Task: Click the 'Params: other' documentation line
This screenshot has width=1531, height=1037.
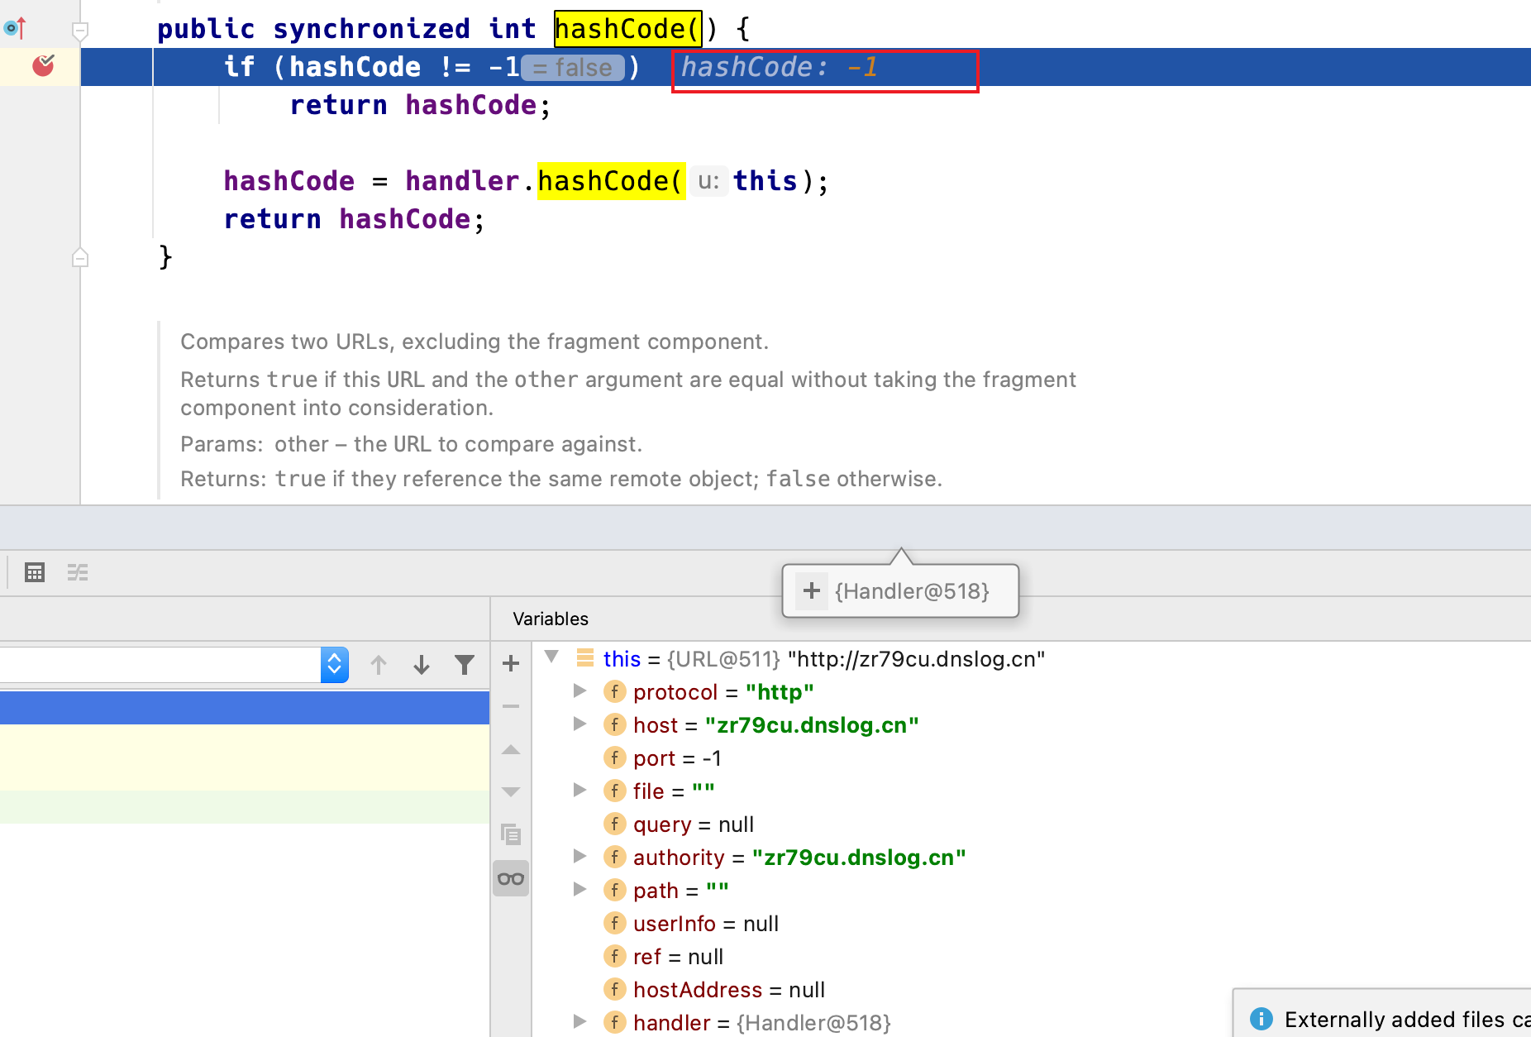Action: click(x=411, y=444)
